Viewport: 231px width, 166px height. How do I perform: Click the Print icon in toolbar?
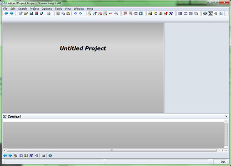(x=49, y=14)
